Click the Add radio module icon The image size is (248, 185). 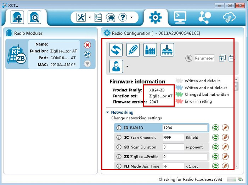pyautogui.click(x=17, y=17)
